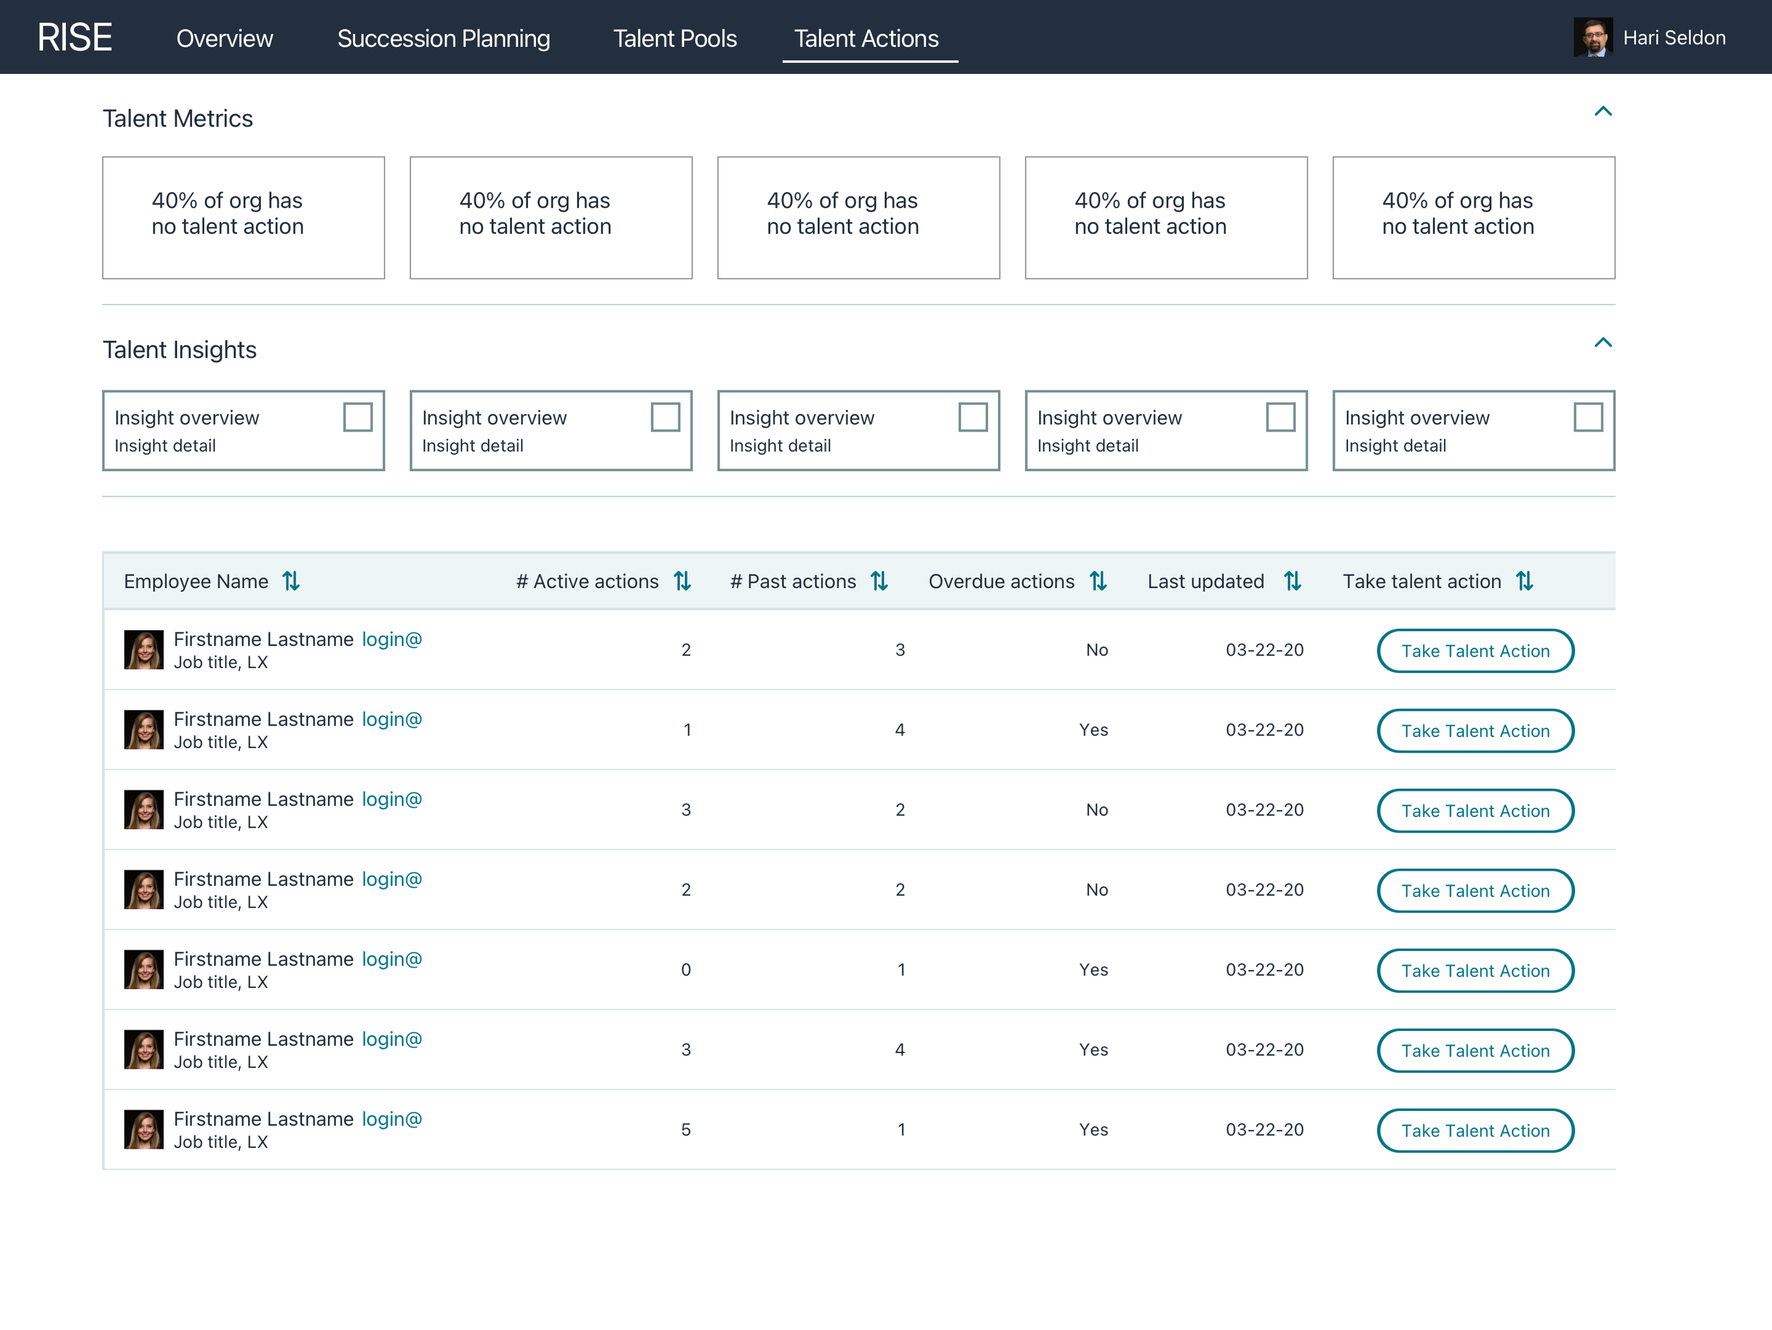Sort by # Past actions icon

click(x=879, y=581)
